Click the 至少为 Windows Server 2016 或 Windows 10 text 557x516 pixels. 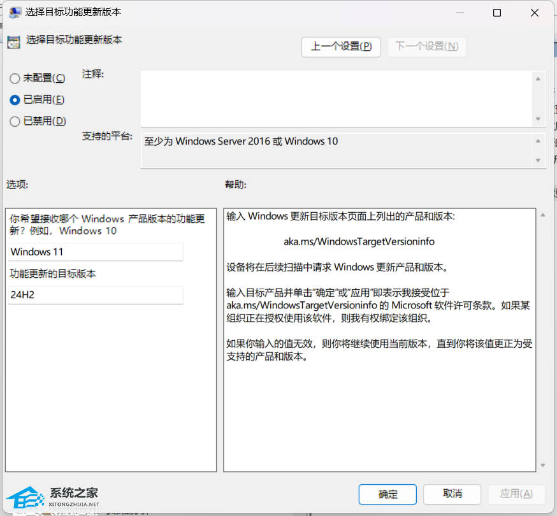[x=241, y=141]
